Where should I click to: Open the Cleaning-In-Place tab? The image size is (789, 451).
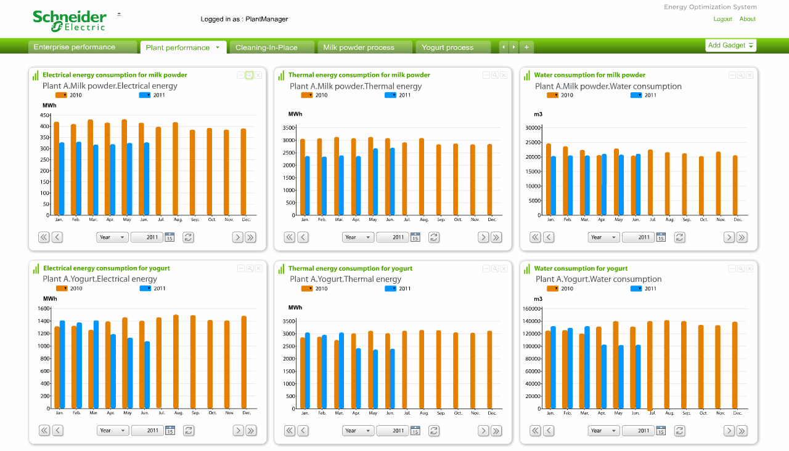272,47
